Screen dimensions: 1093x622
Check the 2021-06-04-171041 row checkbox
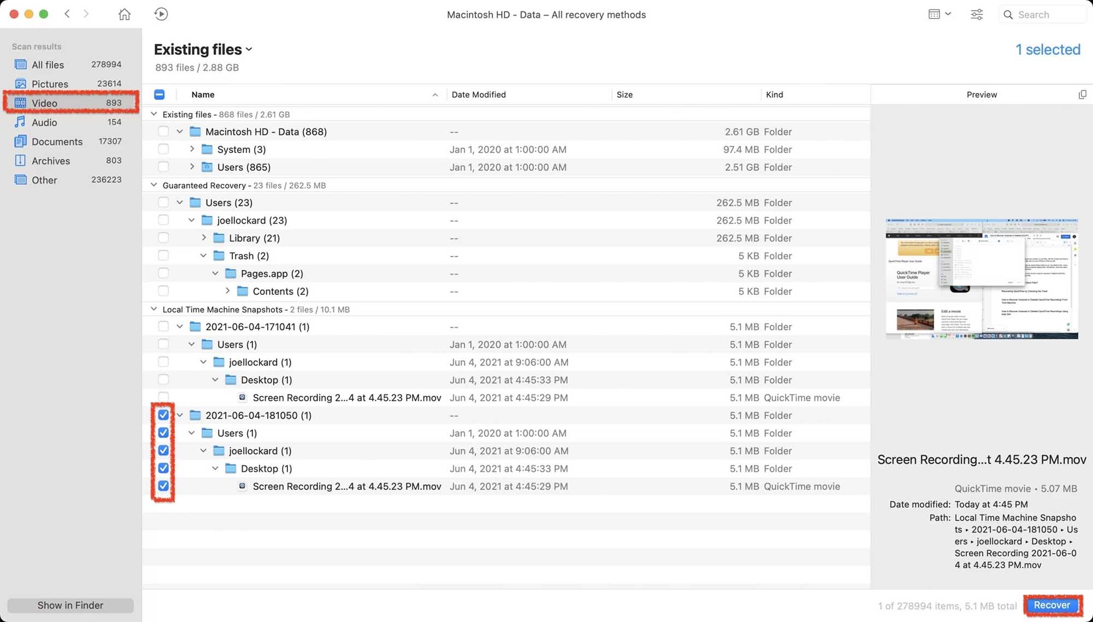point(163,326)
